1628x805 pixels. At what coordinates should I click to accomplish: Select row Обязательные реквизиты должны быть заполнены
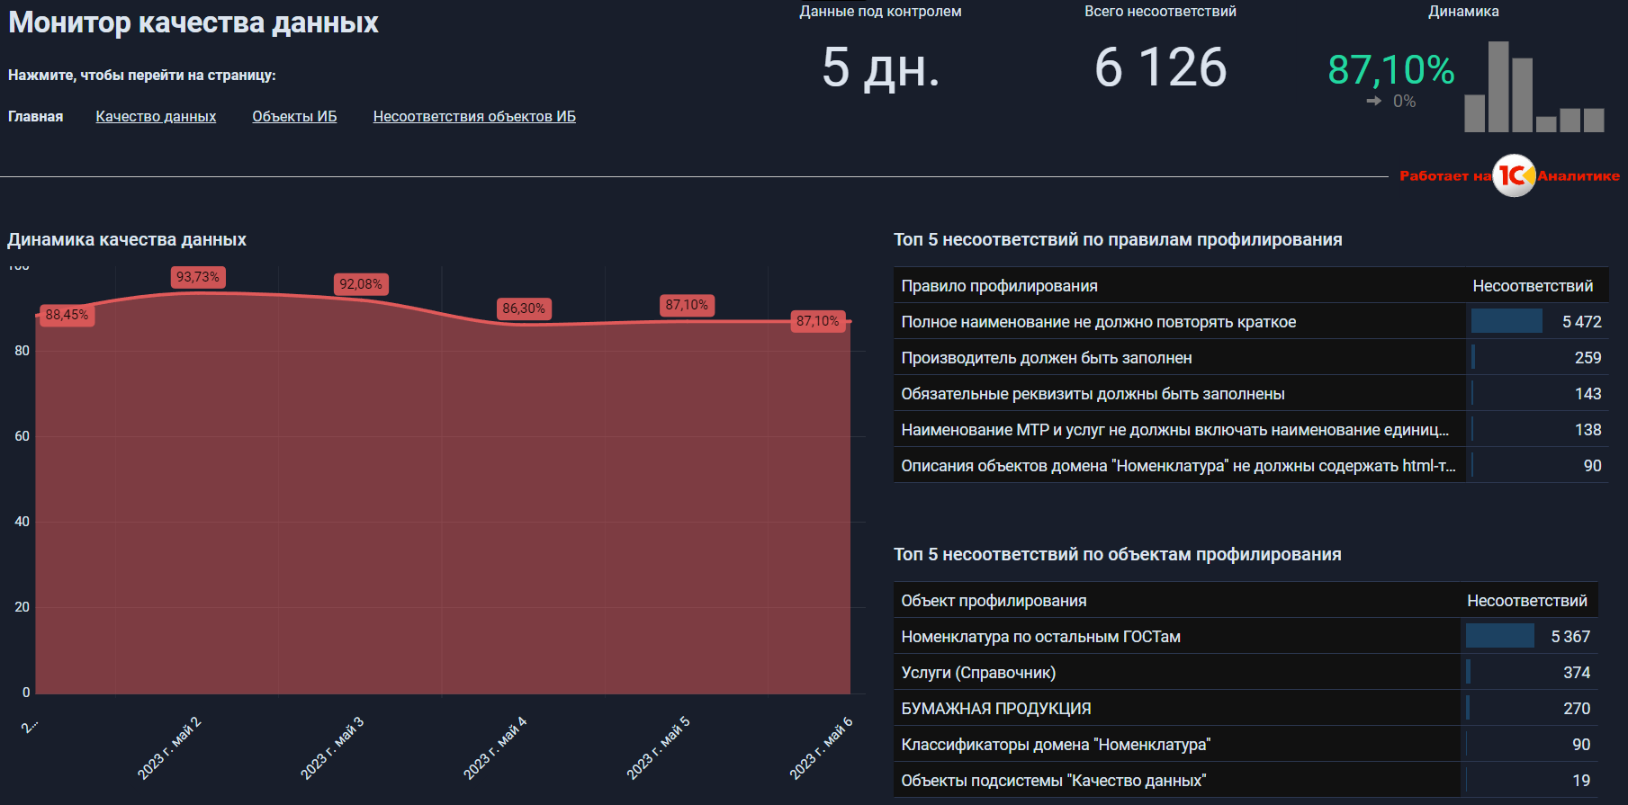1251,393
